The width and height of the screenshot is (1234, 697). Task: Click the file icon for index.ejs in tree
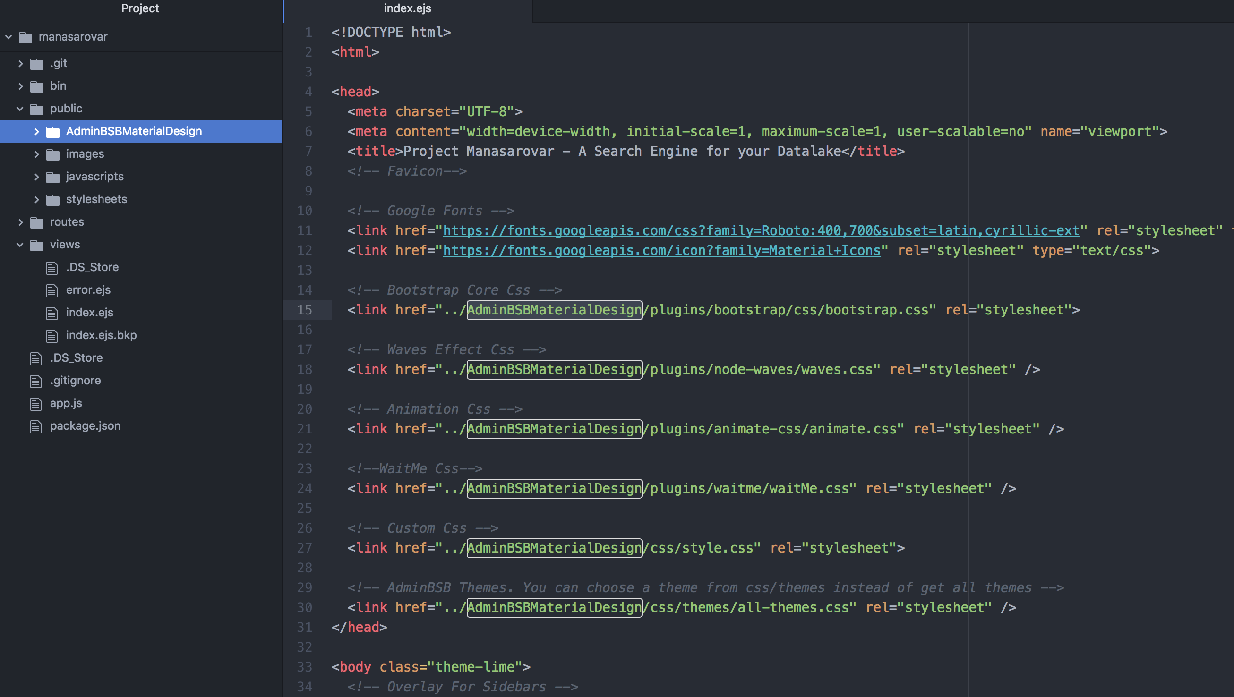52,313
